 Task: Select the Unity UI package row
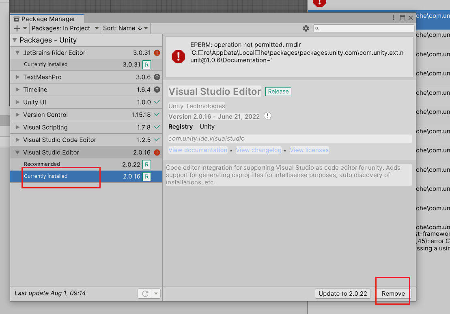(x=86, y=102)
